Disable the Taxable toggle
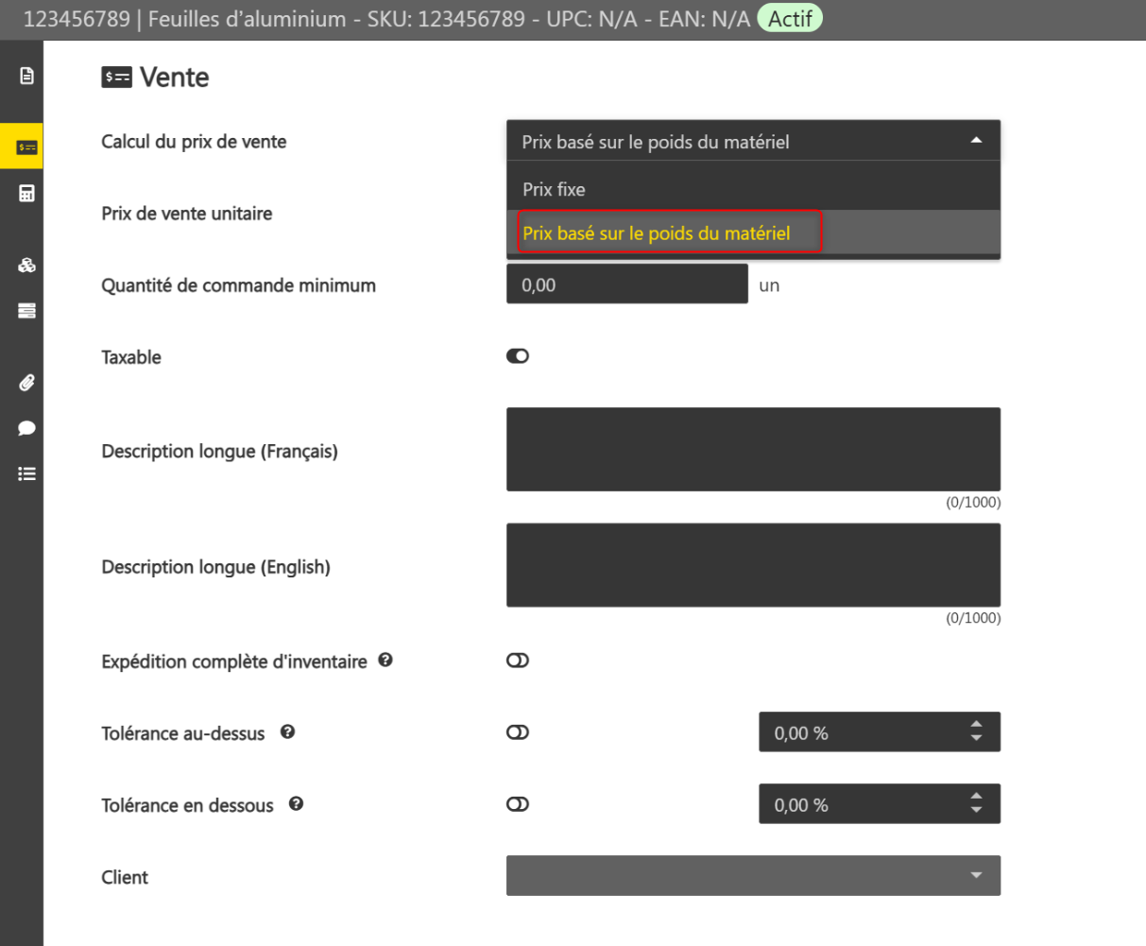 click(x=518, y=356)
